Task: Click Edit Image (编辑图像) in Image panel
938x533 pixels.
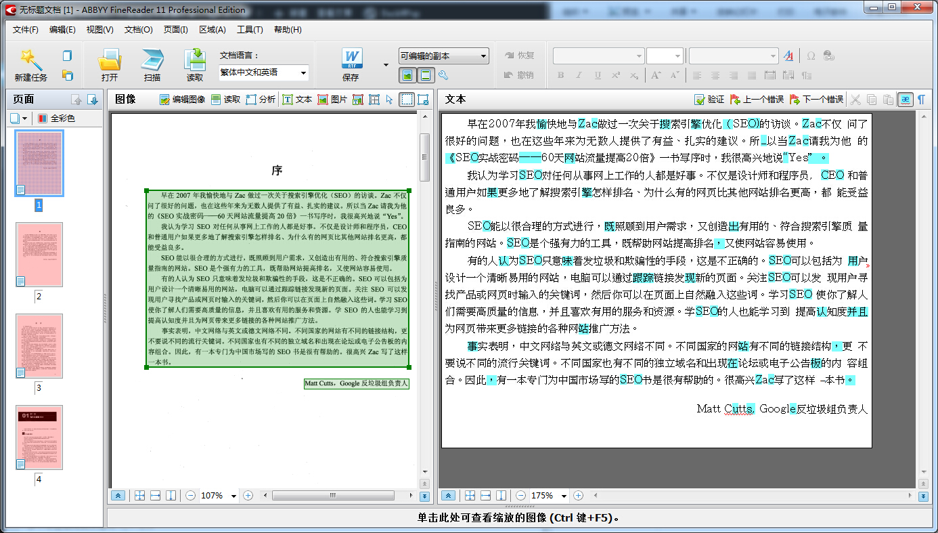Action: [x=182, y=100]
